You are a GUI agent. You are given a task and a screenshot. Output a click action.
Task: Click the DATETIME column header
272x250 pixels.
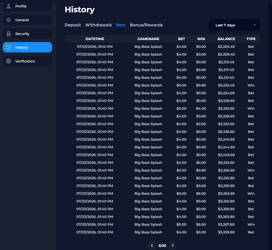tap(95, 39)
